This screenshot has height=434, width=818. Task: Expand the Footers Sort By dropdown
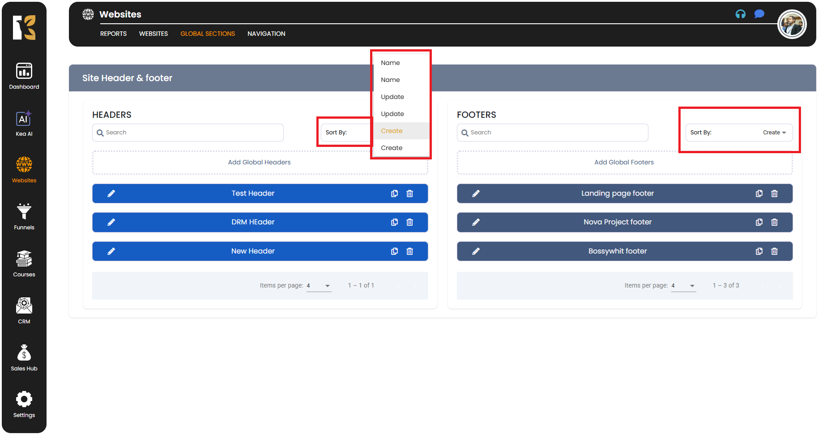coord(739,133)
